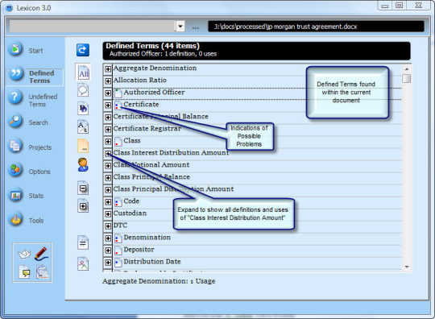
Task: Select the 'Allocation Ratio' term text
Action: click(x=140, y=81)
